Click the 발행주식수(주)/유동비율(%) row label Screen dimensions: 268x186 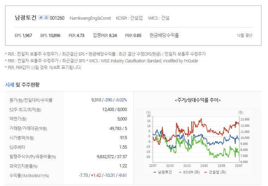(x=33, y=157)
